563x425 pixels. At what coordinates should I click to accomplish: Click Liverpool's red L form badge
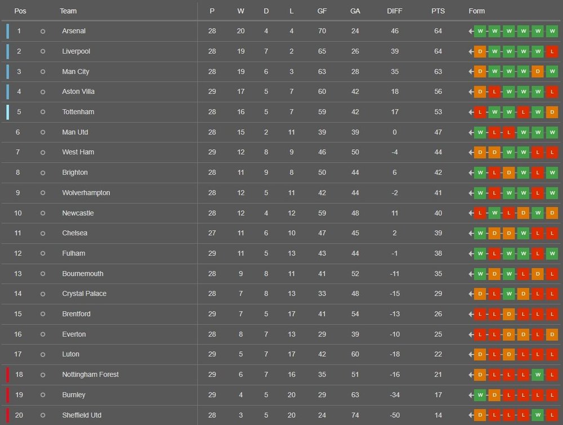(552, 51)
